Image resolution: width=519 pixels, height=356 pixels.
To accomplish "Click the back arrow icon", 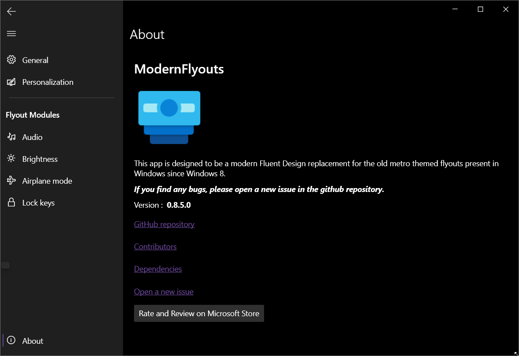I will [11, 11].
